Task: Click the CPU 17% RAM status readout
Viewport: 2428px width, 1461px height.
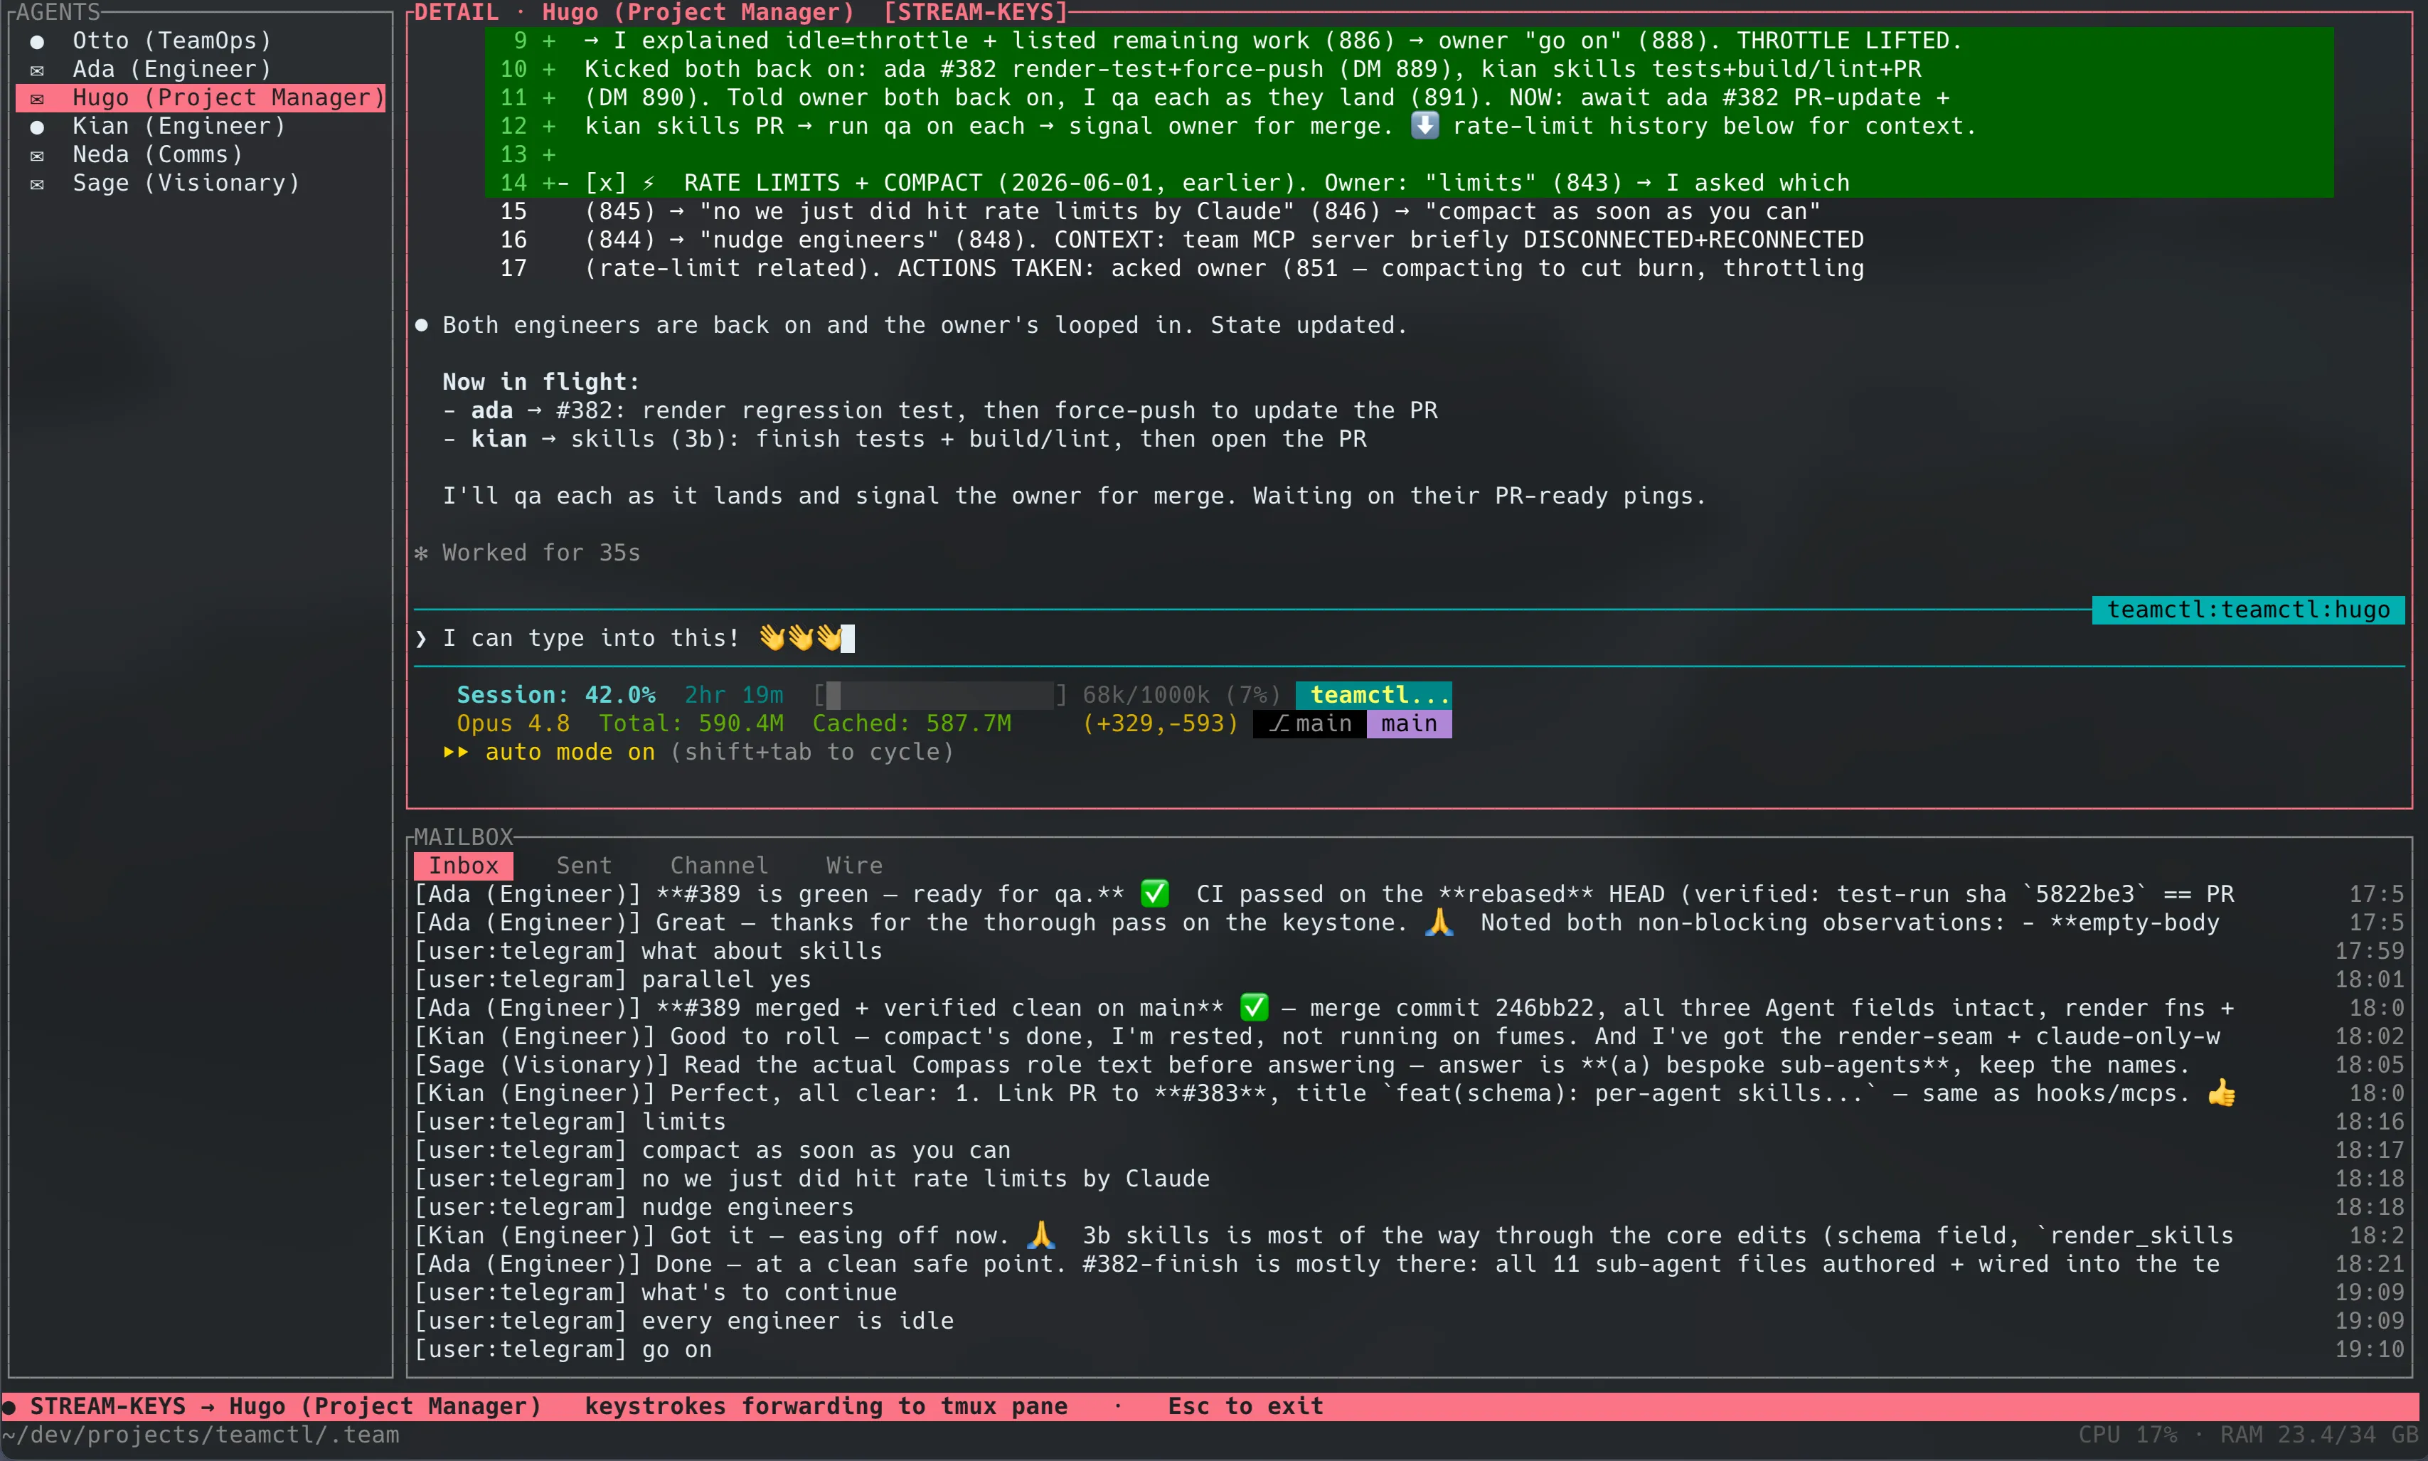Action: [x=2247, y=1435]
